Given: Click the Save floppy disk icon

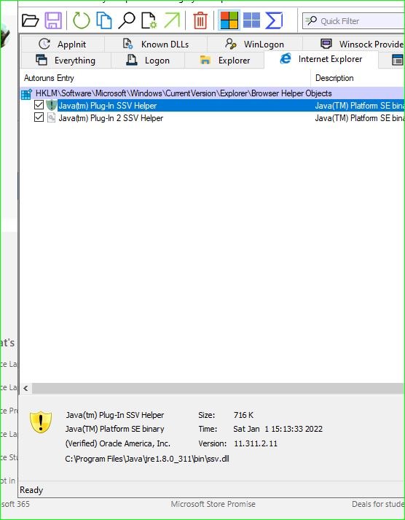Looking at the screenshot, I should 53,20.
